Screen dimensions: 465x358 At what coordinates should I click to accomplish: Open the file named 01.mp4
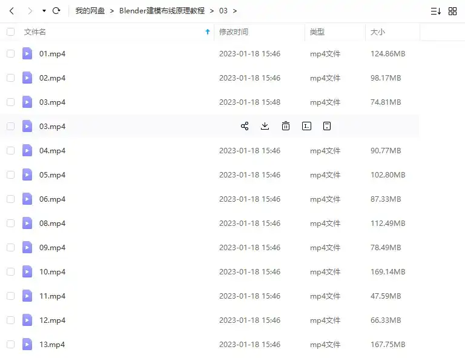[x=52, y=54]
